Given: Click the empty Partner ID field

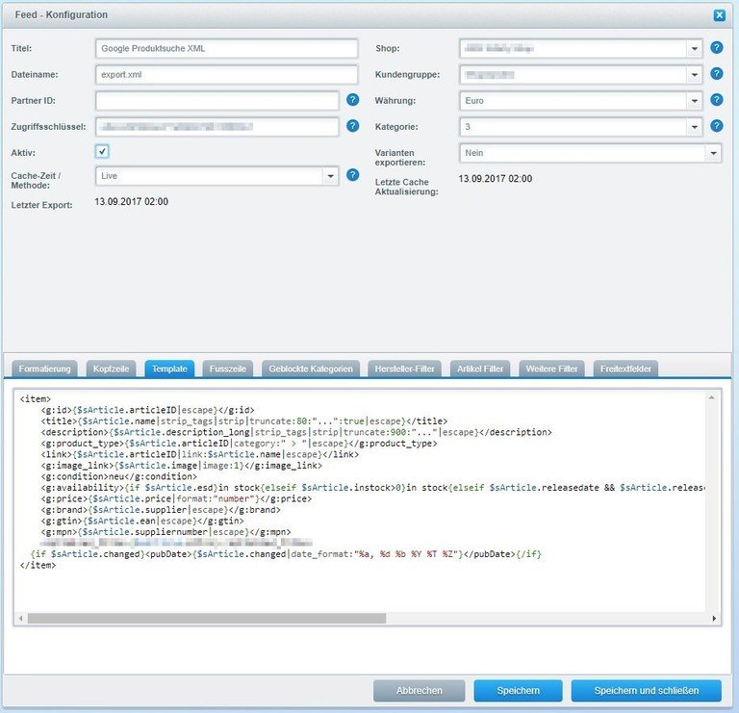Looking at the screenshot, I should click(x=217, y=101).
